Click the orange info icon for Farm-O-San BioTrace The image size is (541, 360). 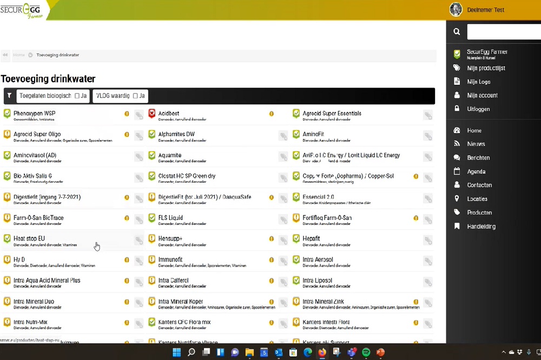click(x=127, y=218)
